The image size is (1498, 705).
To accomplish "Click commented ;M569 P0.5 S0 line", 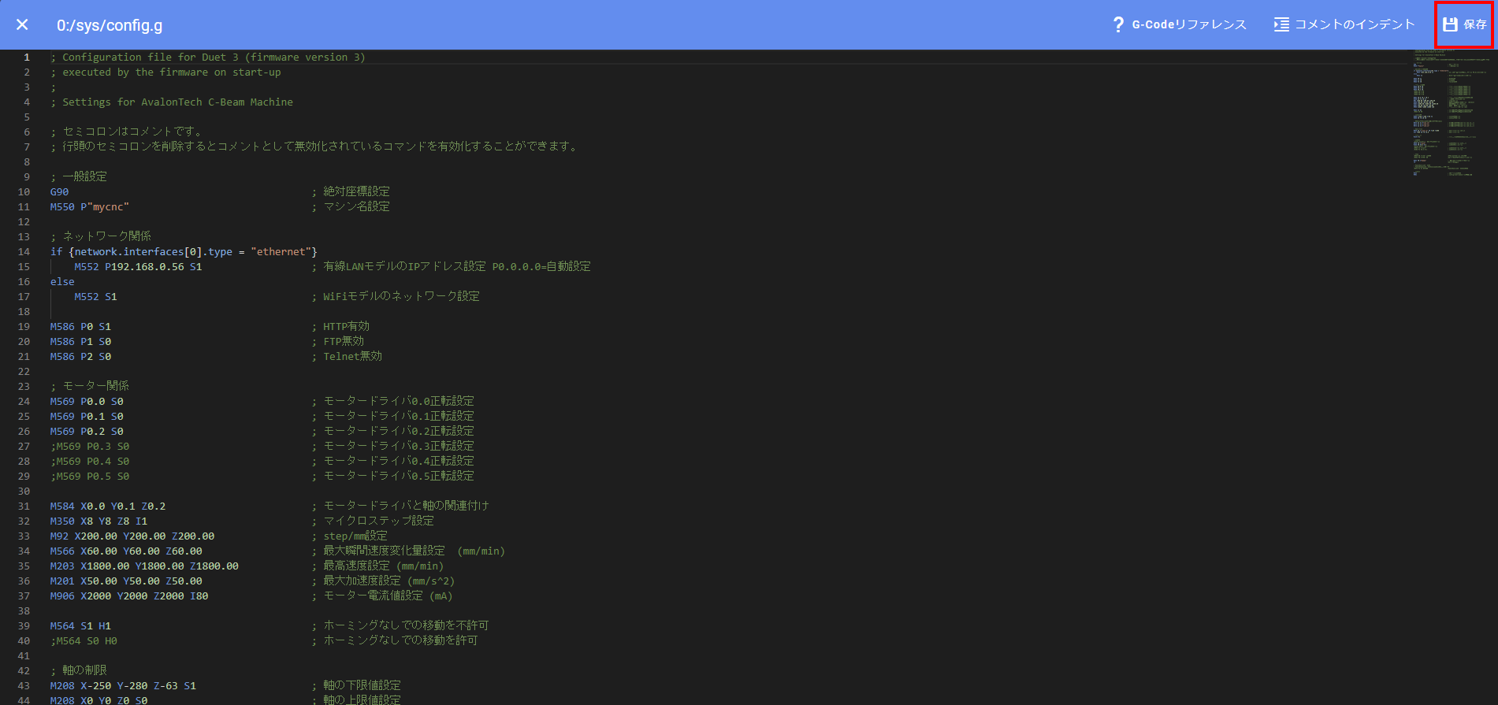I will tap(90, 477).
